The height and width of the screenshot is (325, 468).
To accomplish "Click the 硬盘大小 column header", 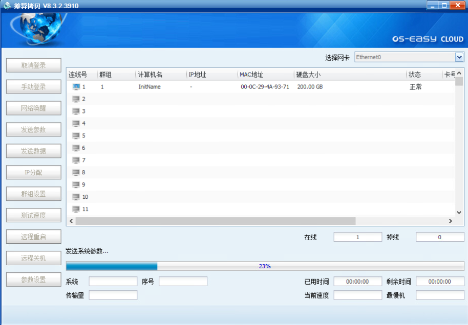I will [308, 75].
